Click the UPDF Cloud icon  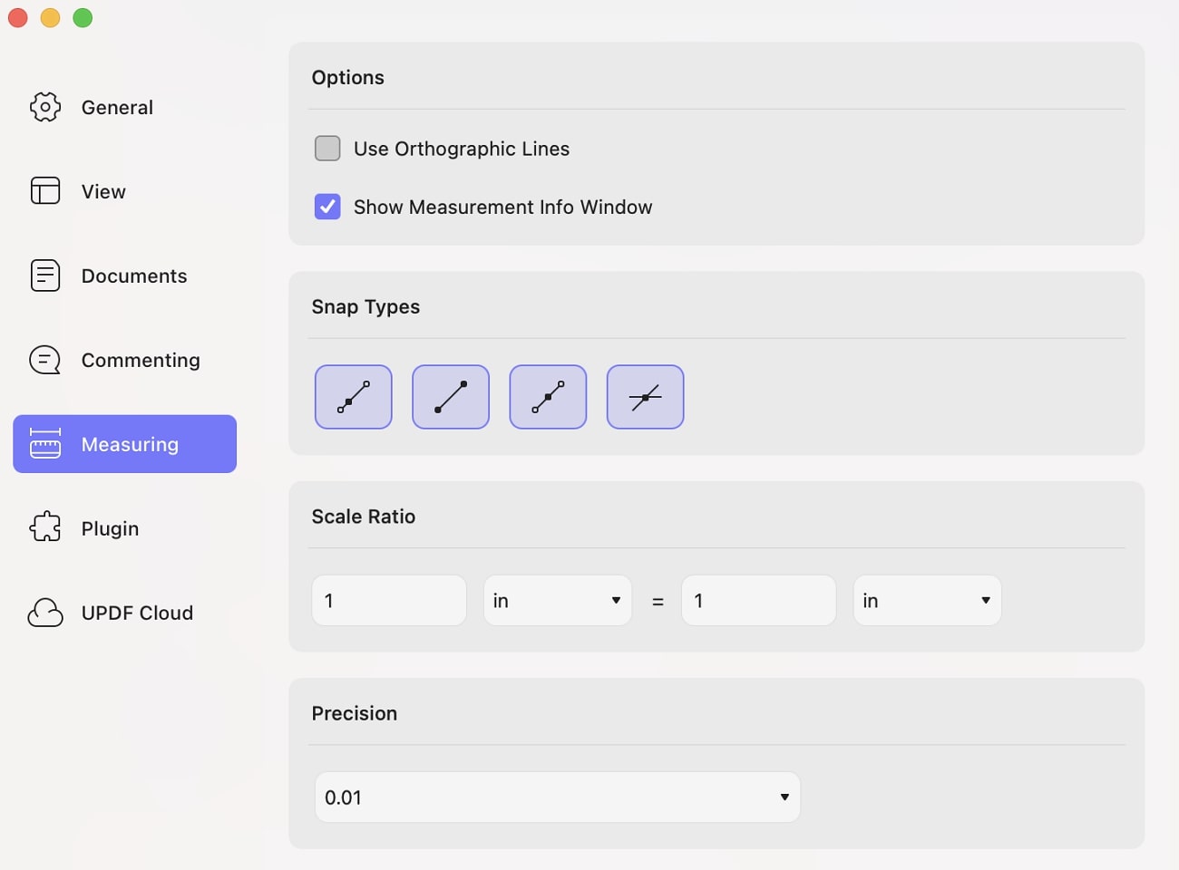45,613
